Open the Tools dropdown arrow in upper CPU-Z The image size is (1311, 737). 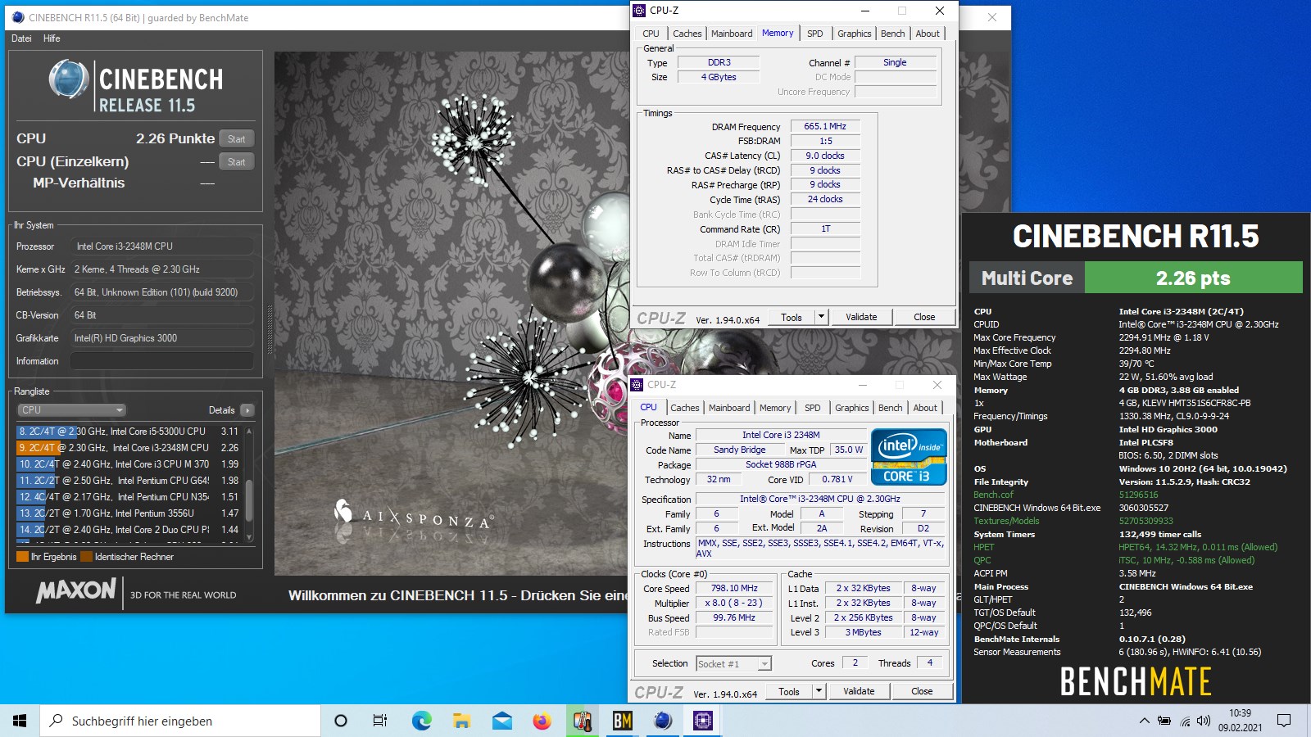[821, 317]
